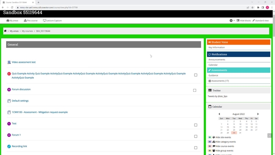Toggle Hide site events eye icon

(x=210, y=137)
